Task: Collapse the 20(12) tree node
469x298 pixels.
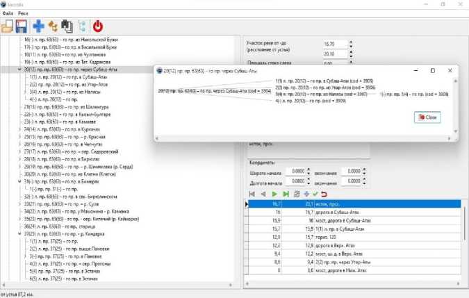Action: pos(19,69)
